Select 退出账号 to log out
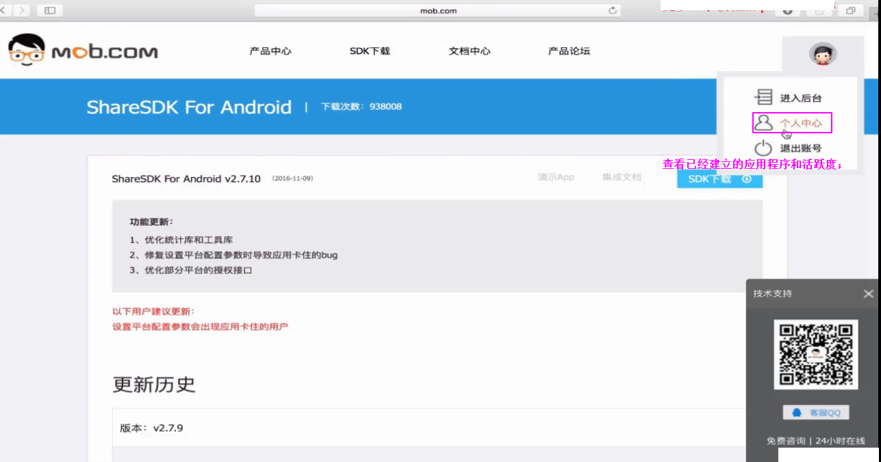Viewport: 881px width, 462px height. point(801,148)
